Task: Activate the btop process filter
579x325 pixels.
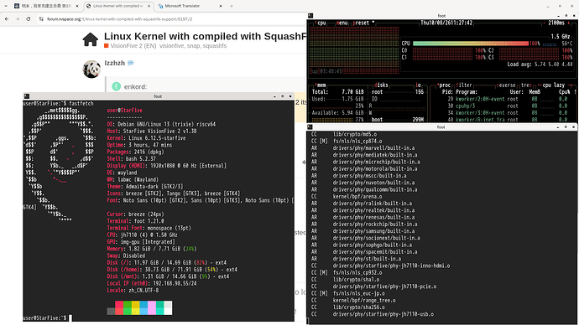Action: 464,85
